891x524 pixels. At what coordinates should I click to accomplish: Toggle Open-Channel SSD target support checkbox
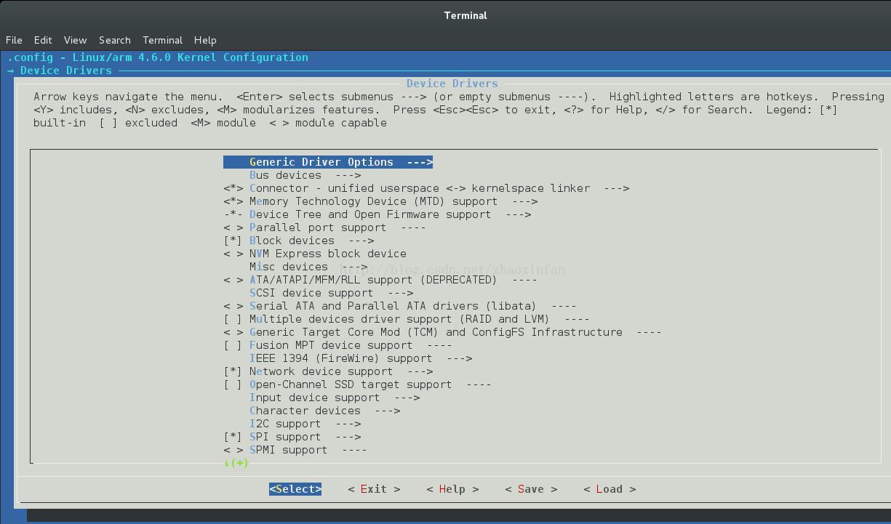(233, 384)
